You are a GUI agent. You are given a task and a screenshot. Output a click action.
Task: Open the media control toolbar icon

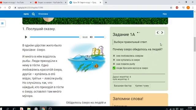183,8
